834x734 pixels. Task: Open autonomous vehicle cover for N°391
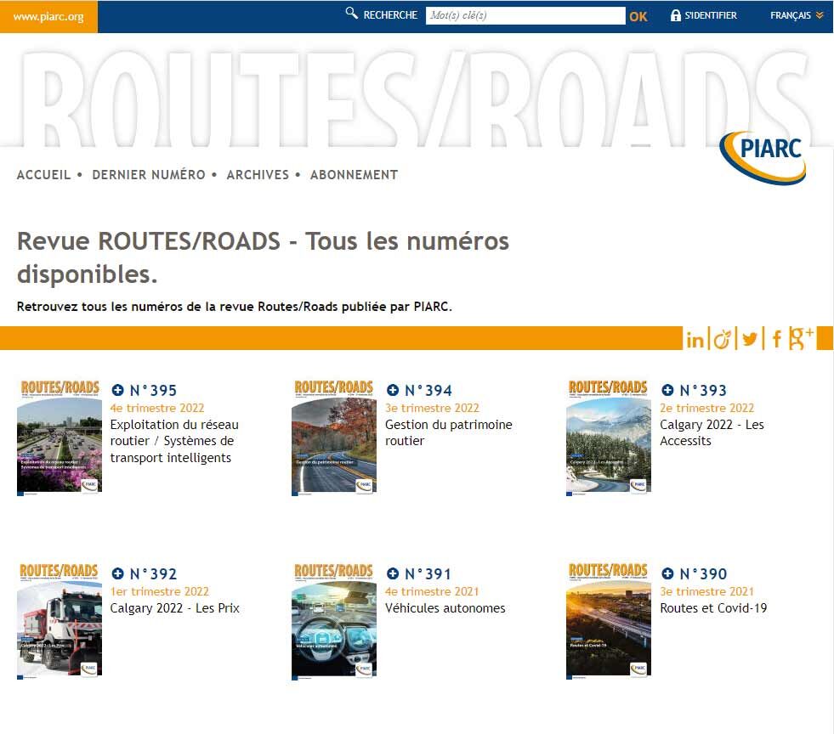click(x=334, y=621)
